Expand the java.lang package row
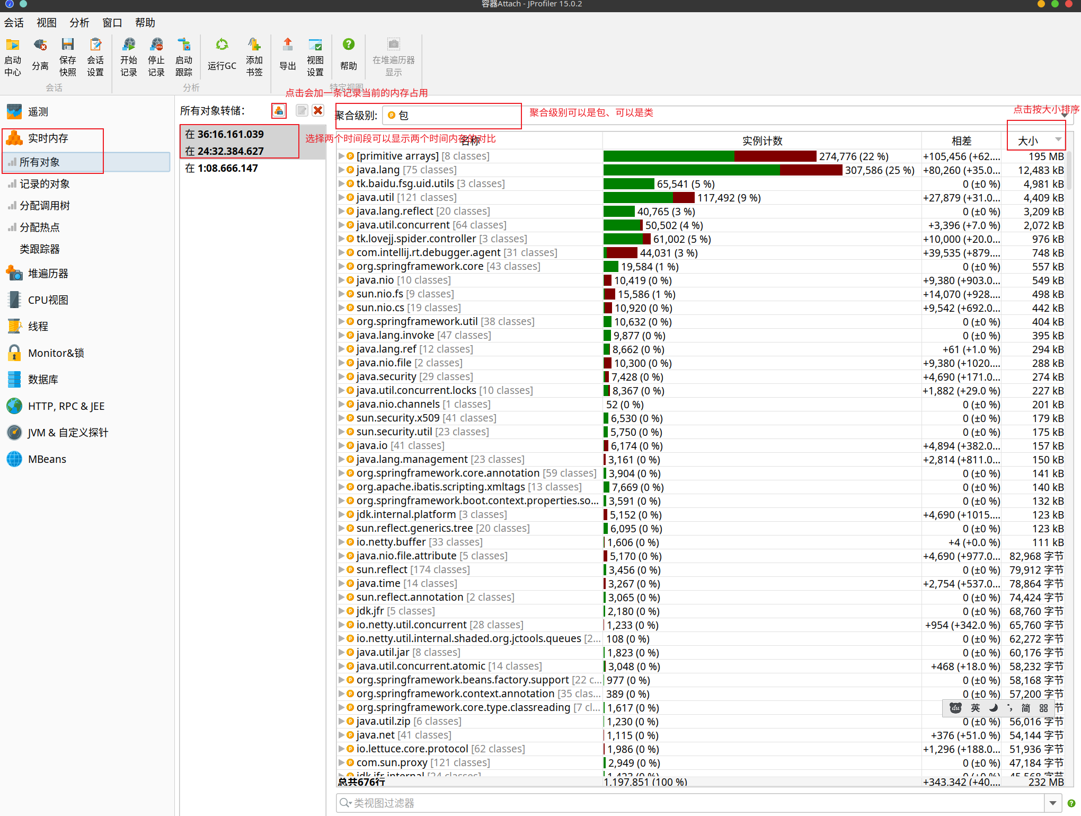 click(341, 170)
